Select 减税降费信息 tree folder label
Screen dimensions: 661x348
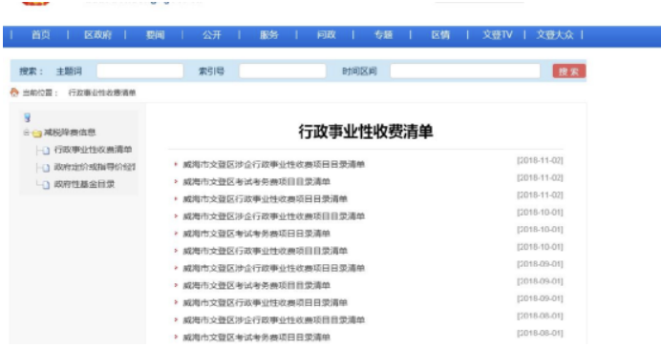(70, 133)
